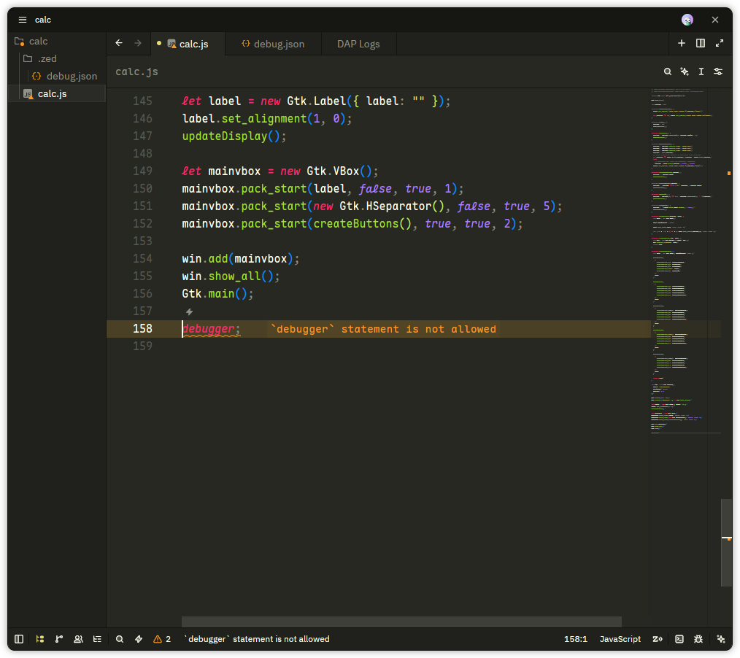This screenshot has width=740, height=658.
Task: Click the code minimap
Action: coord(685,261)
